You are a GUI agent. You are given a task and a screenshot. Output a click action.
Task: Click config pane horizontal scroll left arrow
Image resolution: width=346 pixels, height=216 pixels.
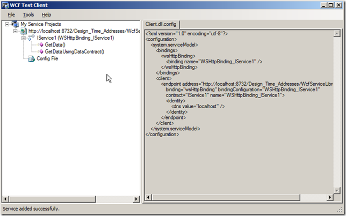click(148, 197)
